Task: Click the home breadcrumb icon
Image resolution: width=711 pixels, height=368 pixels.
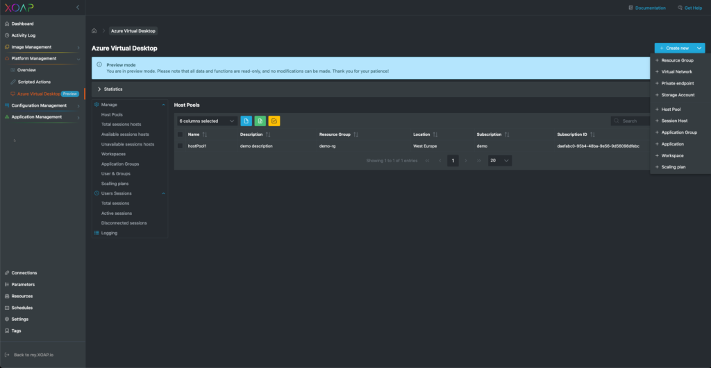Action: click(x=94, y=30)
